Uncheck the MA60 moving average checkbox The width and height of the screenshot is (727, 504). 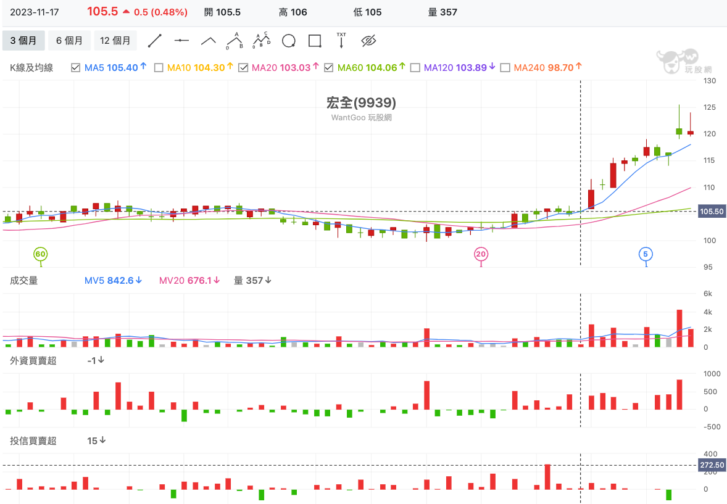329,68
